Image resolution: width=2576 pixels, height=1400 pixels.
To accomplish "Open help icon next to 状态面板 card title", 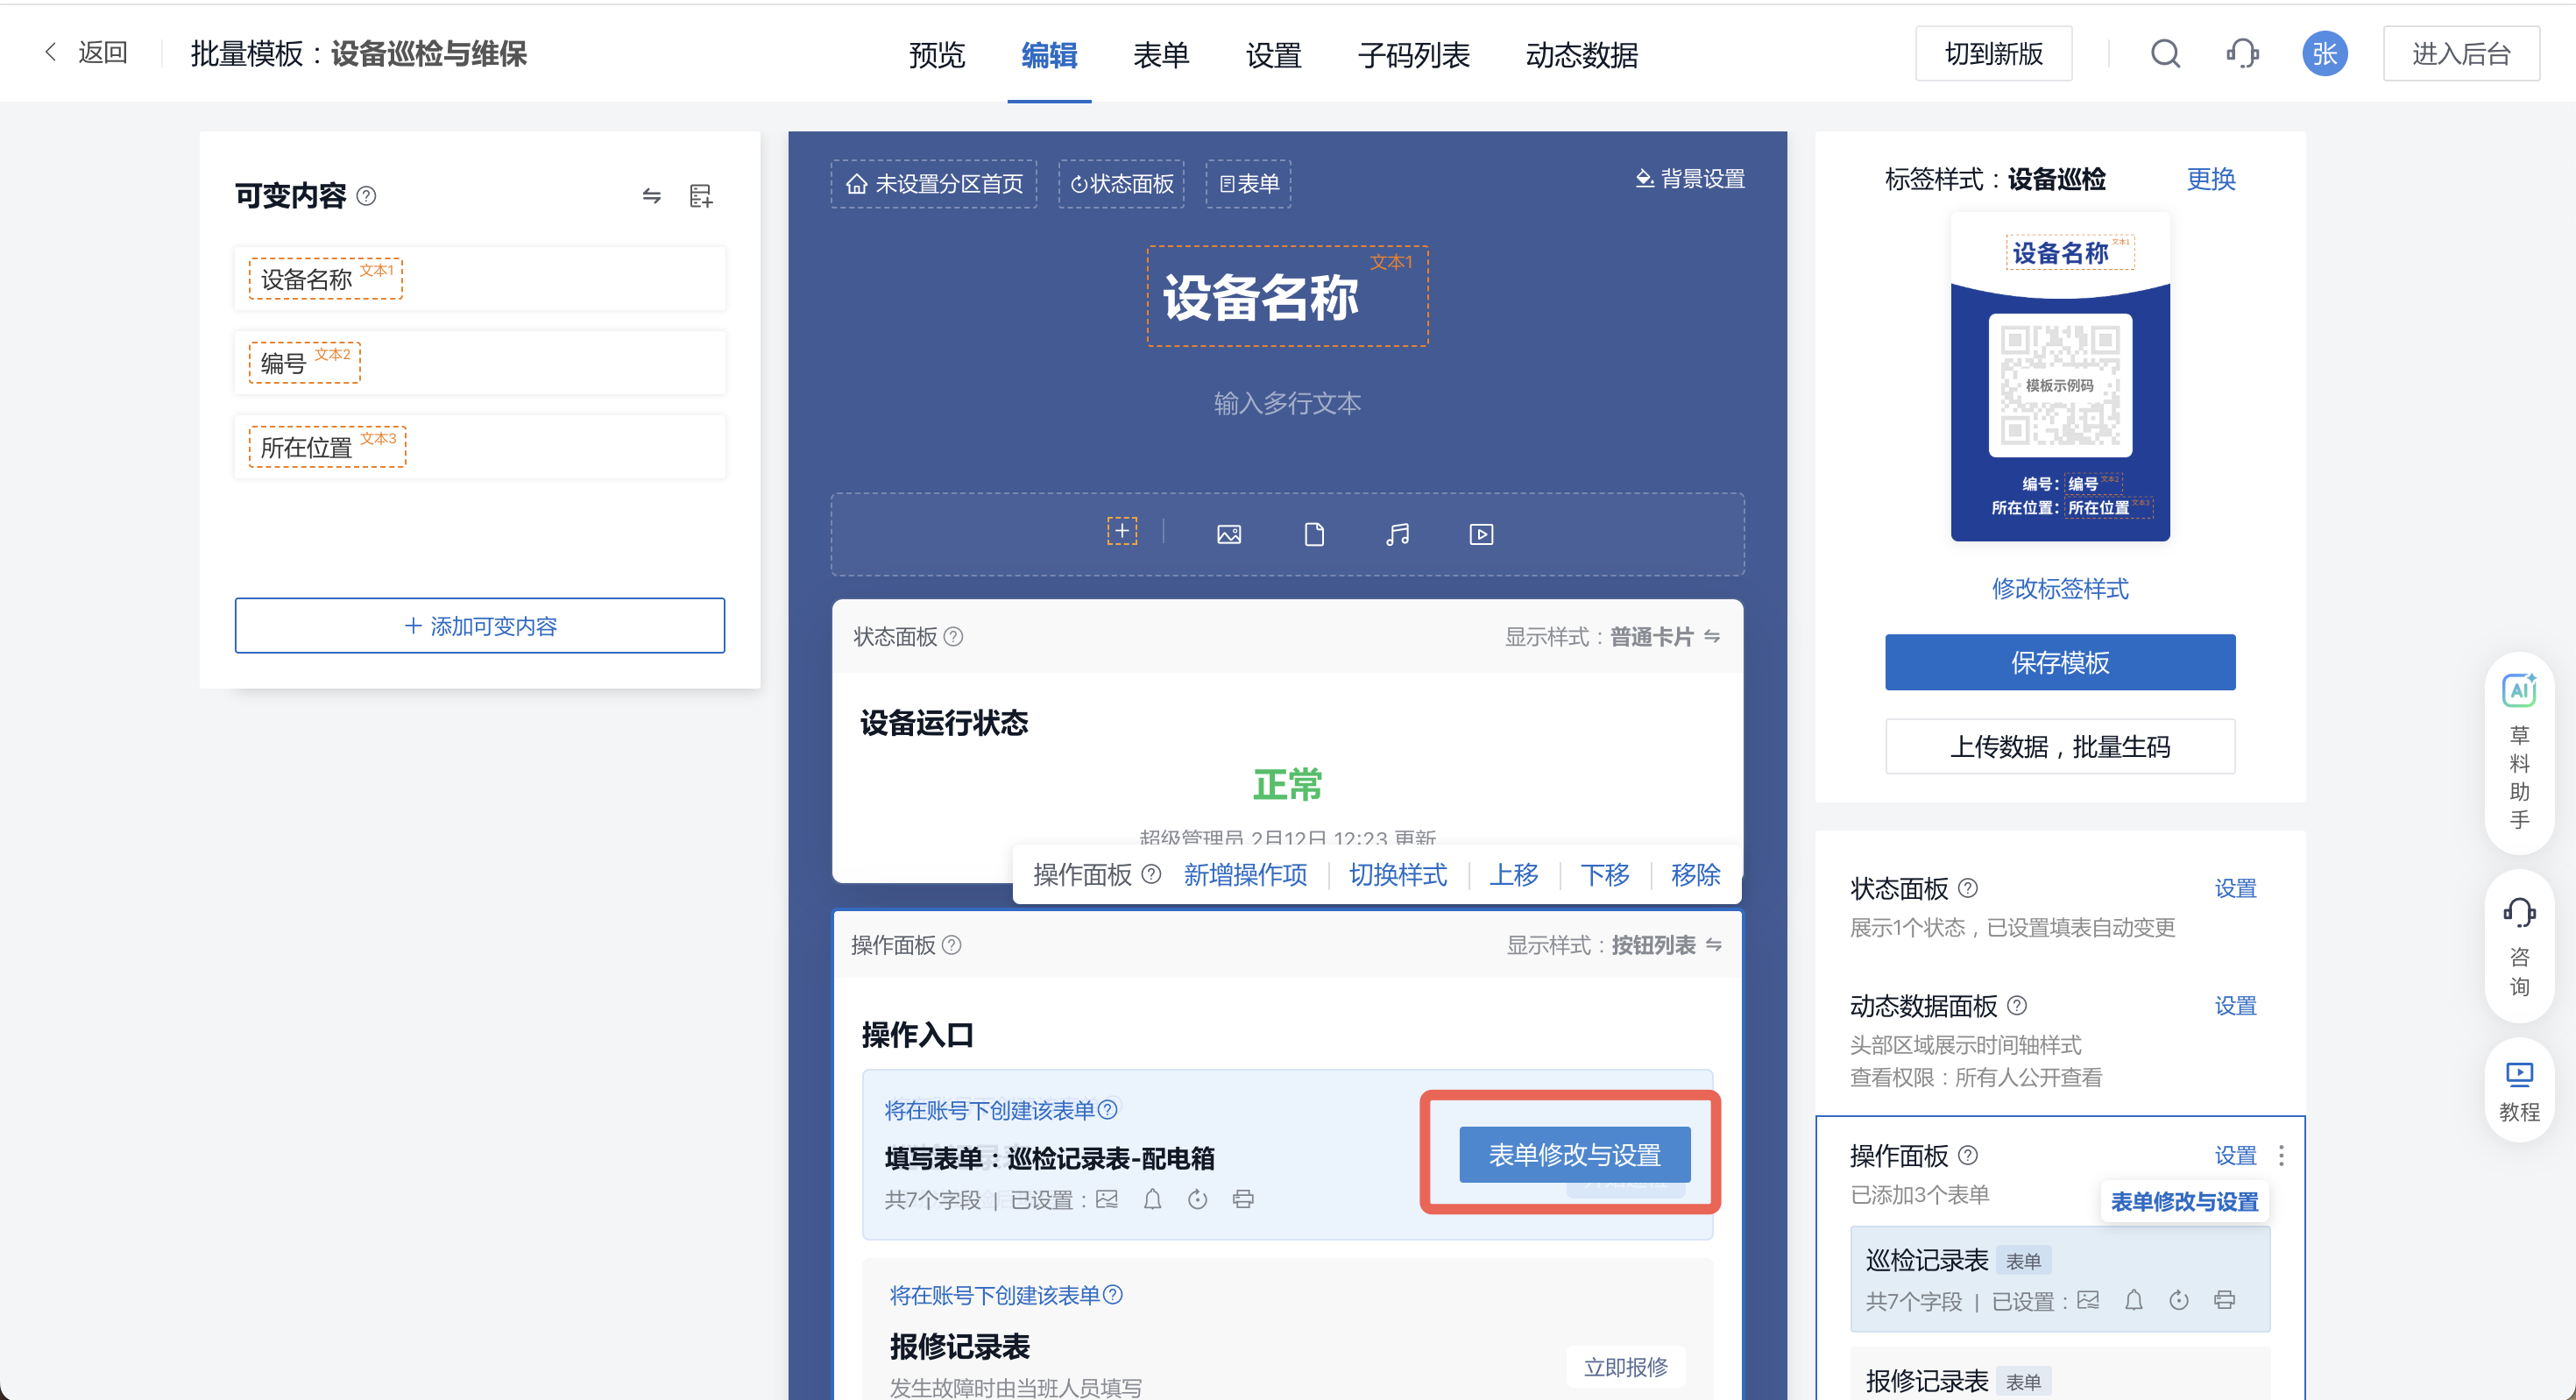I will [953, 637].
